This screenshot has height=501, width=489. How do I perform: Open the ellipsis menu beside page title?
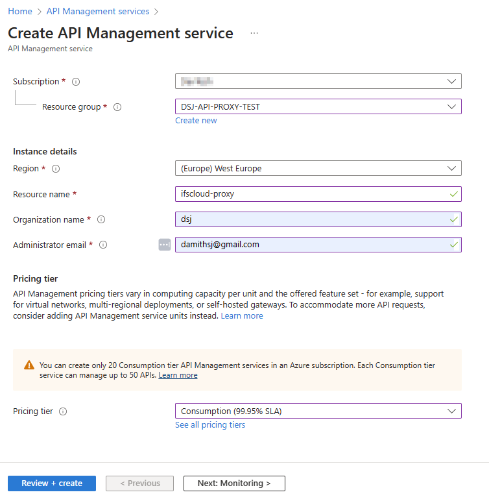[254, 33]
